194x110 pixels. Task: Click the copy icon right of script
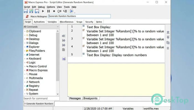coord(168,43)
